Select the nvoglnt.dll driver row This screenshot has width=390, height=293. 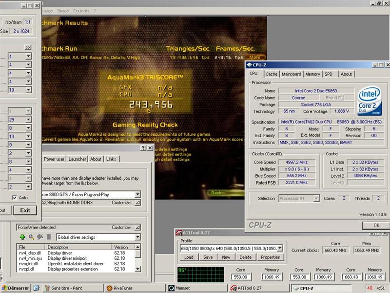(x=76, y=264)
